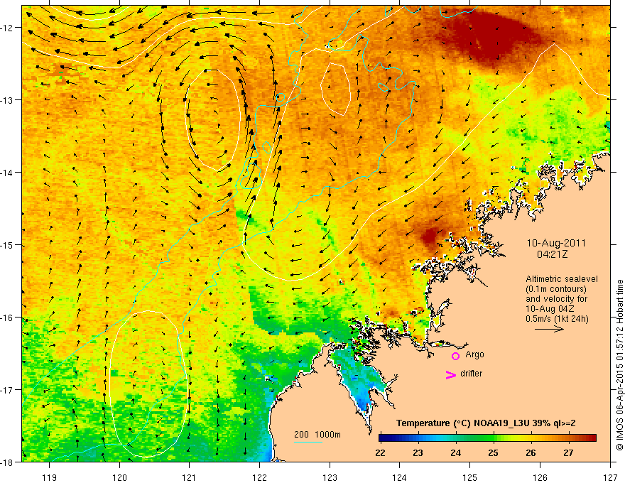Click the '0.5m/s (1kt 24h)' text
625x483 pixels.
pos(557,319)
